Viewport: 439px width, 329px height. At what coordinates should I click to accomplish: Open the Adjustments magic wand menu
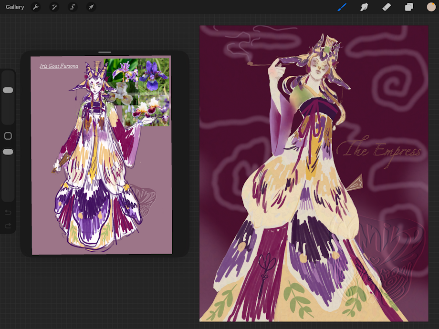click(x=54, y=7)
